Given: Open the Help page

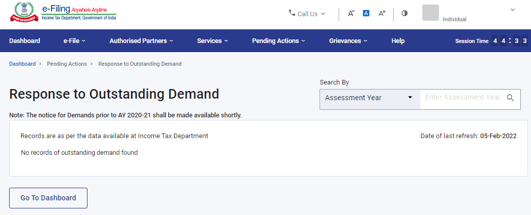Looking at the screenshot, I should 398,40.
